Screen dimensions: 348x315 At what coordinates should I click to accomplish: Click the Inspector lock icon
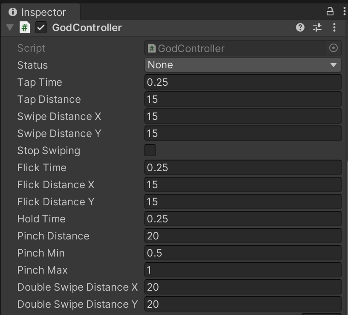tap(330, 12)
